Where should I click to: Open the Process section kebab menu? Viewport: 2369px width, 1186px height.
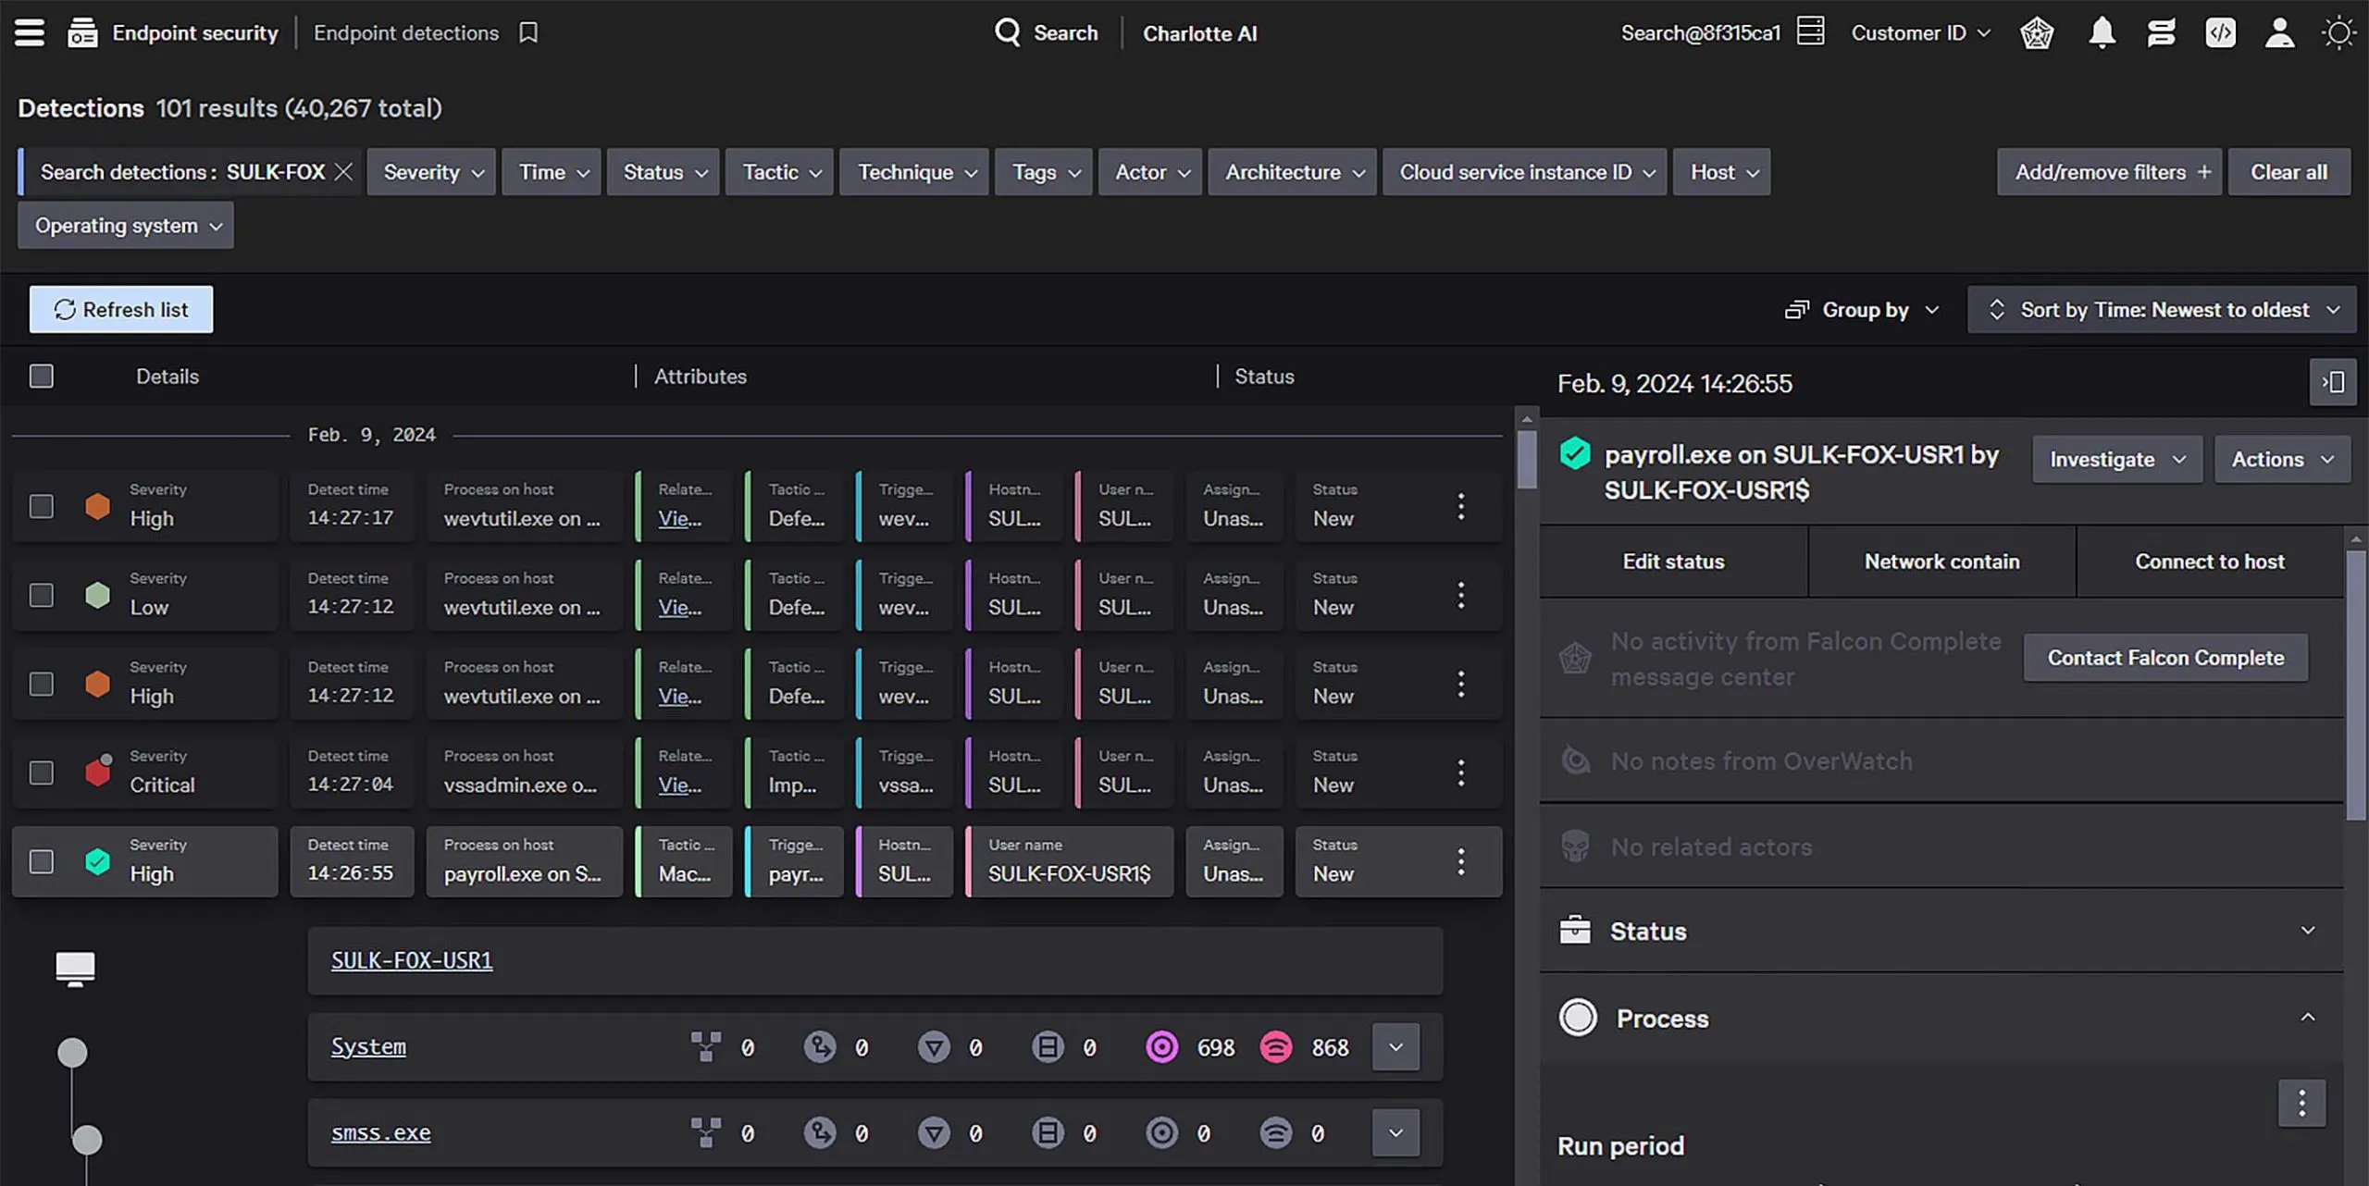[x=2301, y=1103]
